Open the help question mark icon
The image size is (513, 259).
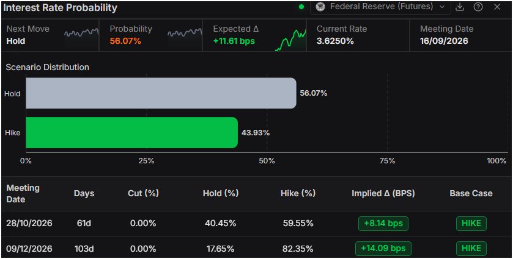[x=478, y=7]
